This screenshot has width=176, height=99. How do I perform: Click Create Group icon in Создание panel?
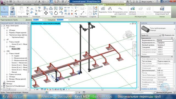95,9
